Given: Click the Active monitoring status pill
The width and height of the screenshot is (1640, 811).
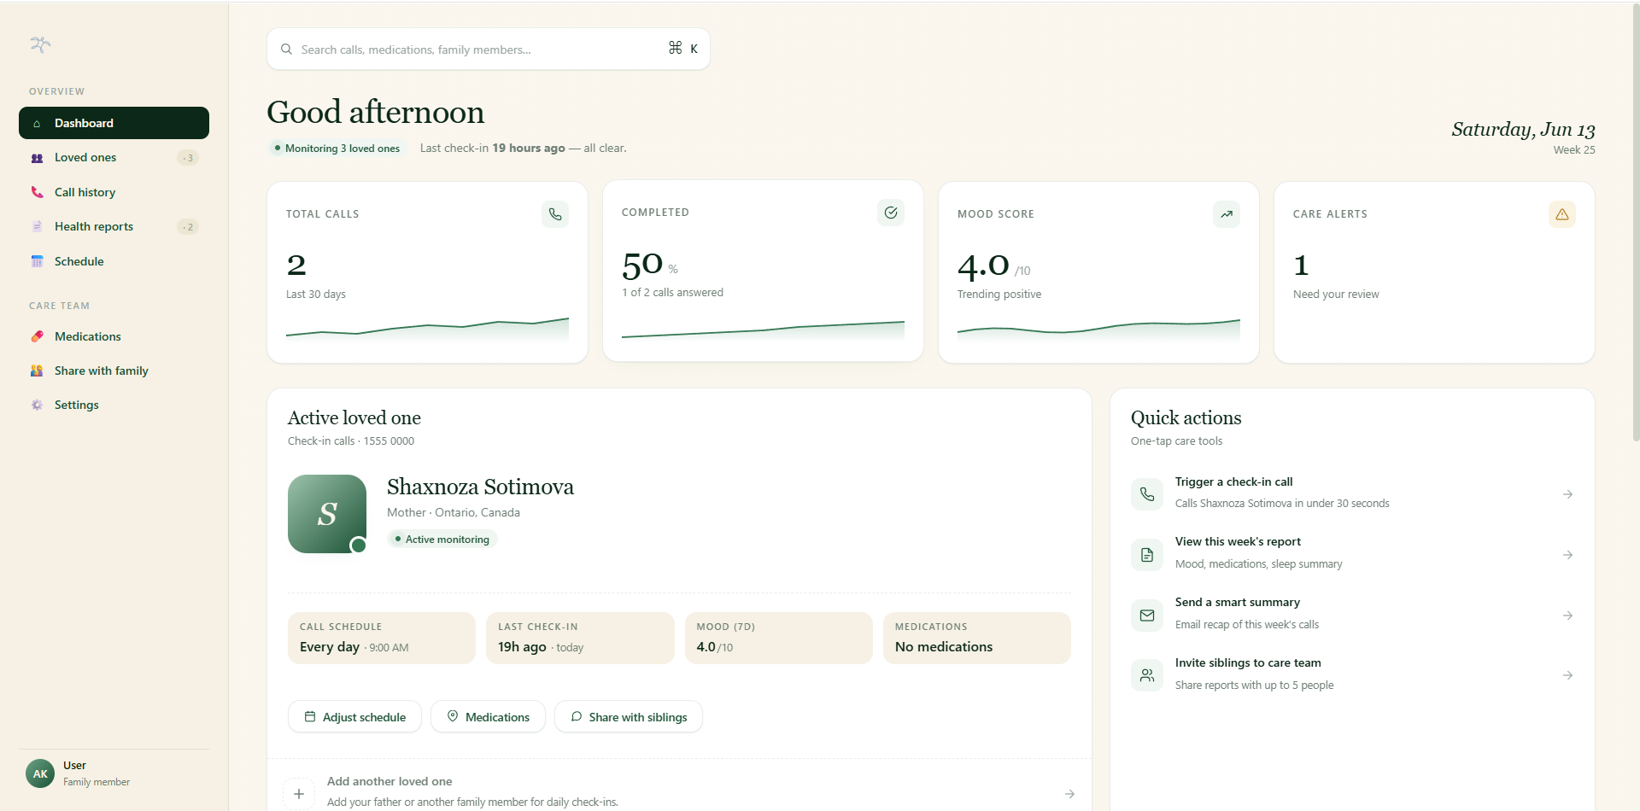Looking at the screenshot, I should (x=442, y=540).
